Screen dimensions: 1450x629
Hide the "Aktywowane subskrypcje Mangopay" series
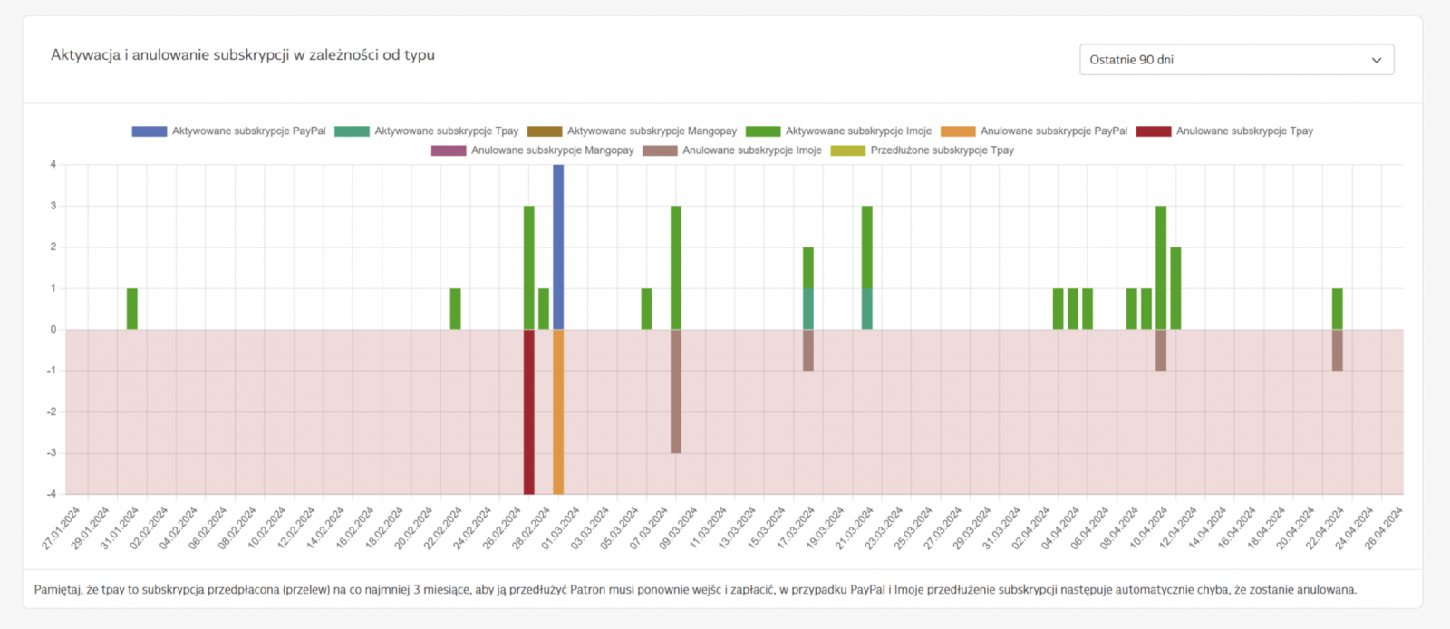pos(651,131)
